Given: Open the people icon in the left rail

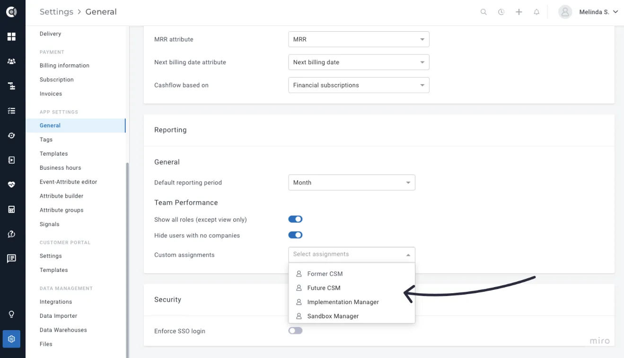Looking at the screenshot, I should click(x=12, y=61).
